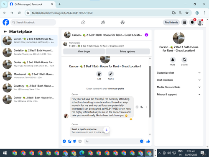Image resolution: width=209 pixels, height=157 pixels.
Task: Expand the Chat members section
Action: point(178,80)
